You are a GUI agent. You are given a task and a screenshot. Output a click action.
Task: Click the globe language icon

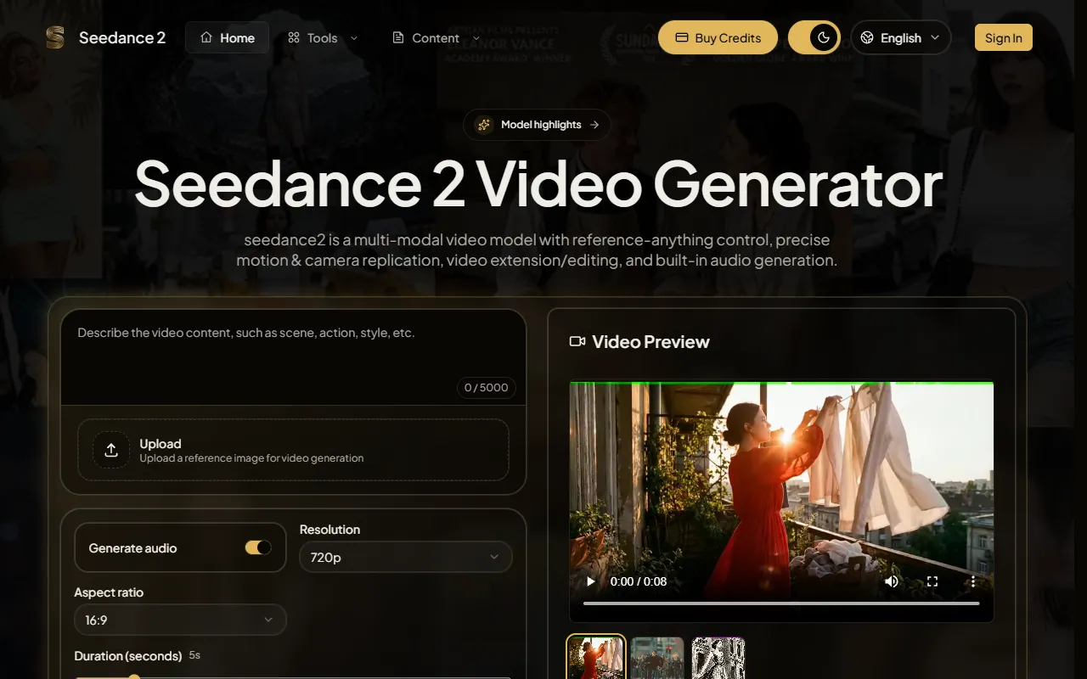(x=867, y=37)
